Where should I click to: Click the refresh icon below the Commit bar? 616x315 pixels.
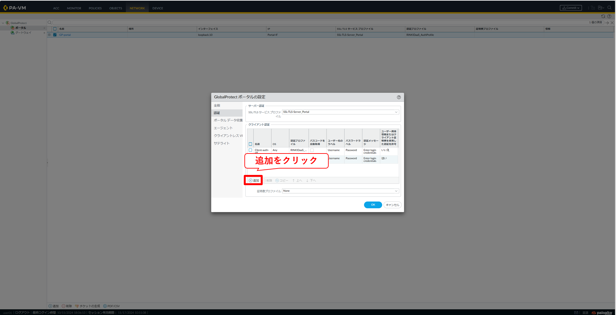603,16
